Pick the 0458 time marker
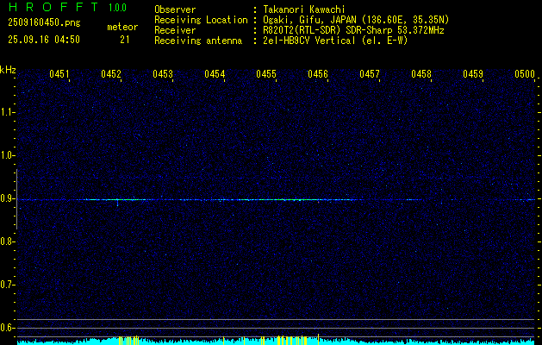542x345 pixels. [x=421, y=75]
